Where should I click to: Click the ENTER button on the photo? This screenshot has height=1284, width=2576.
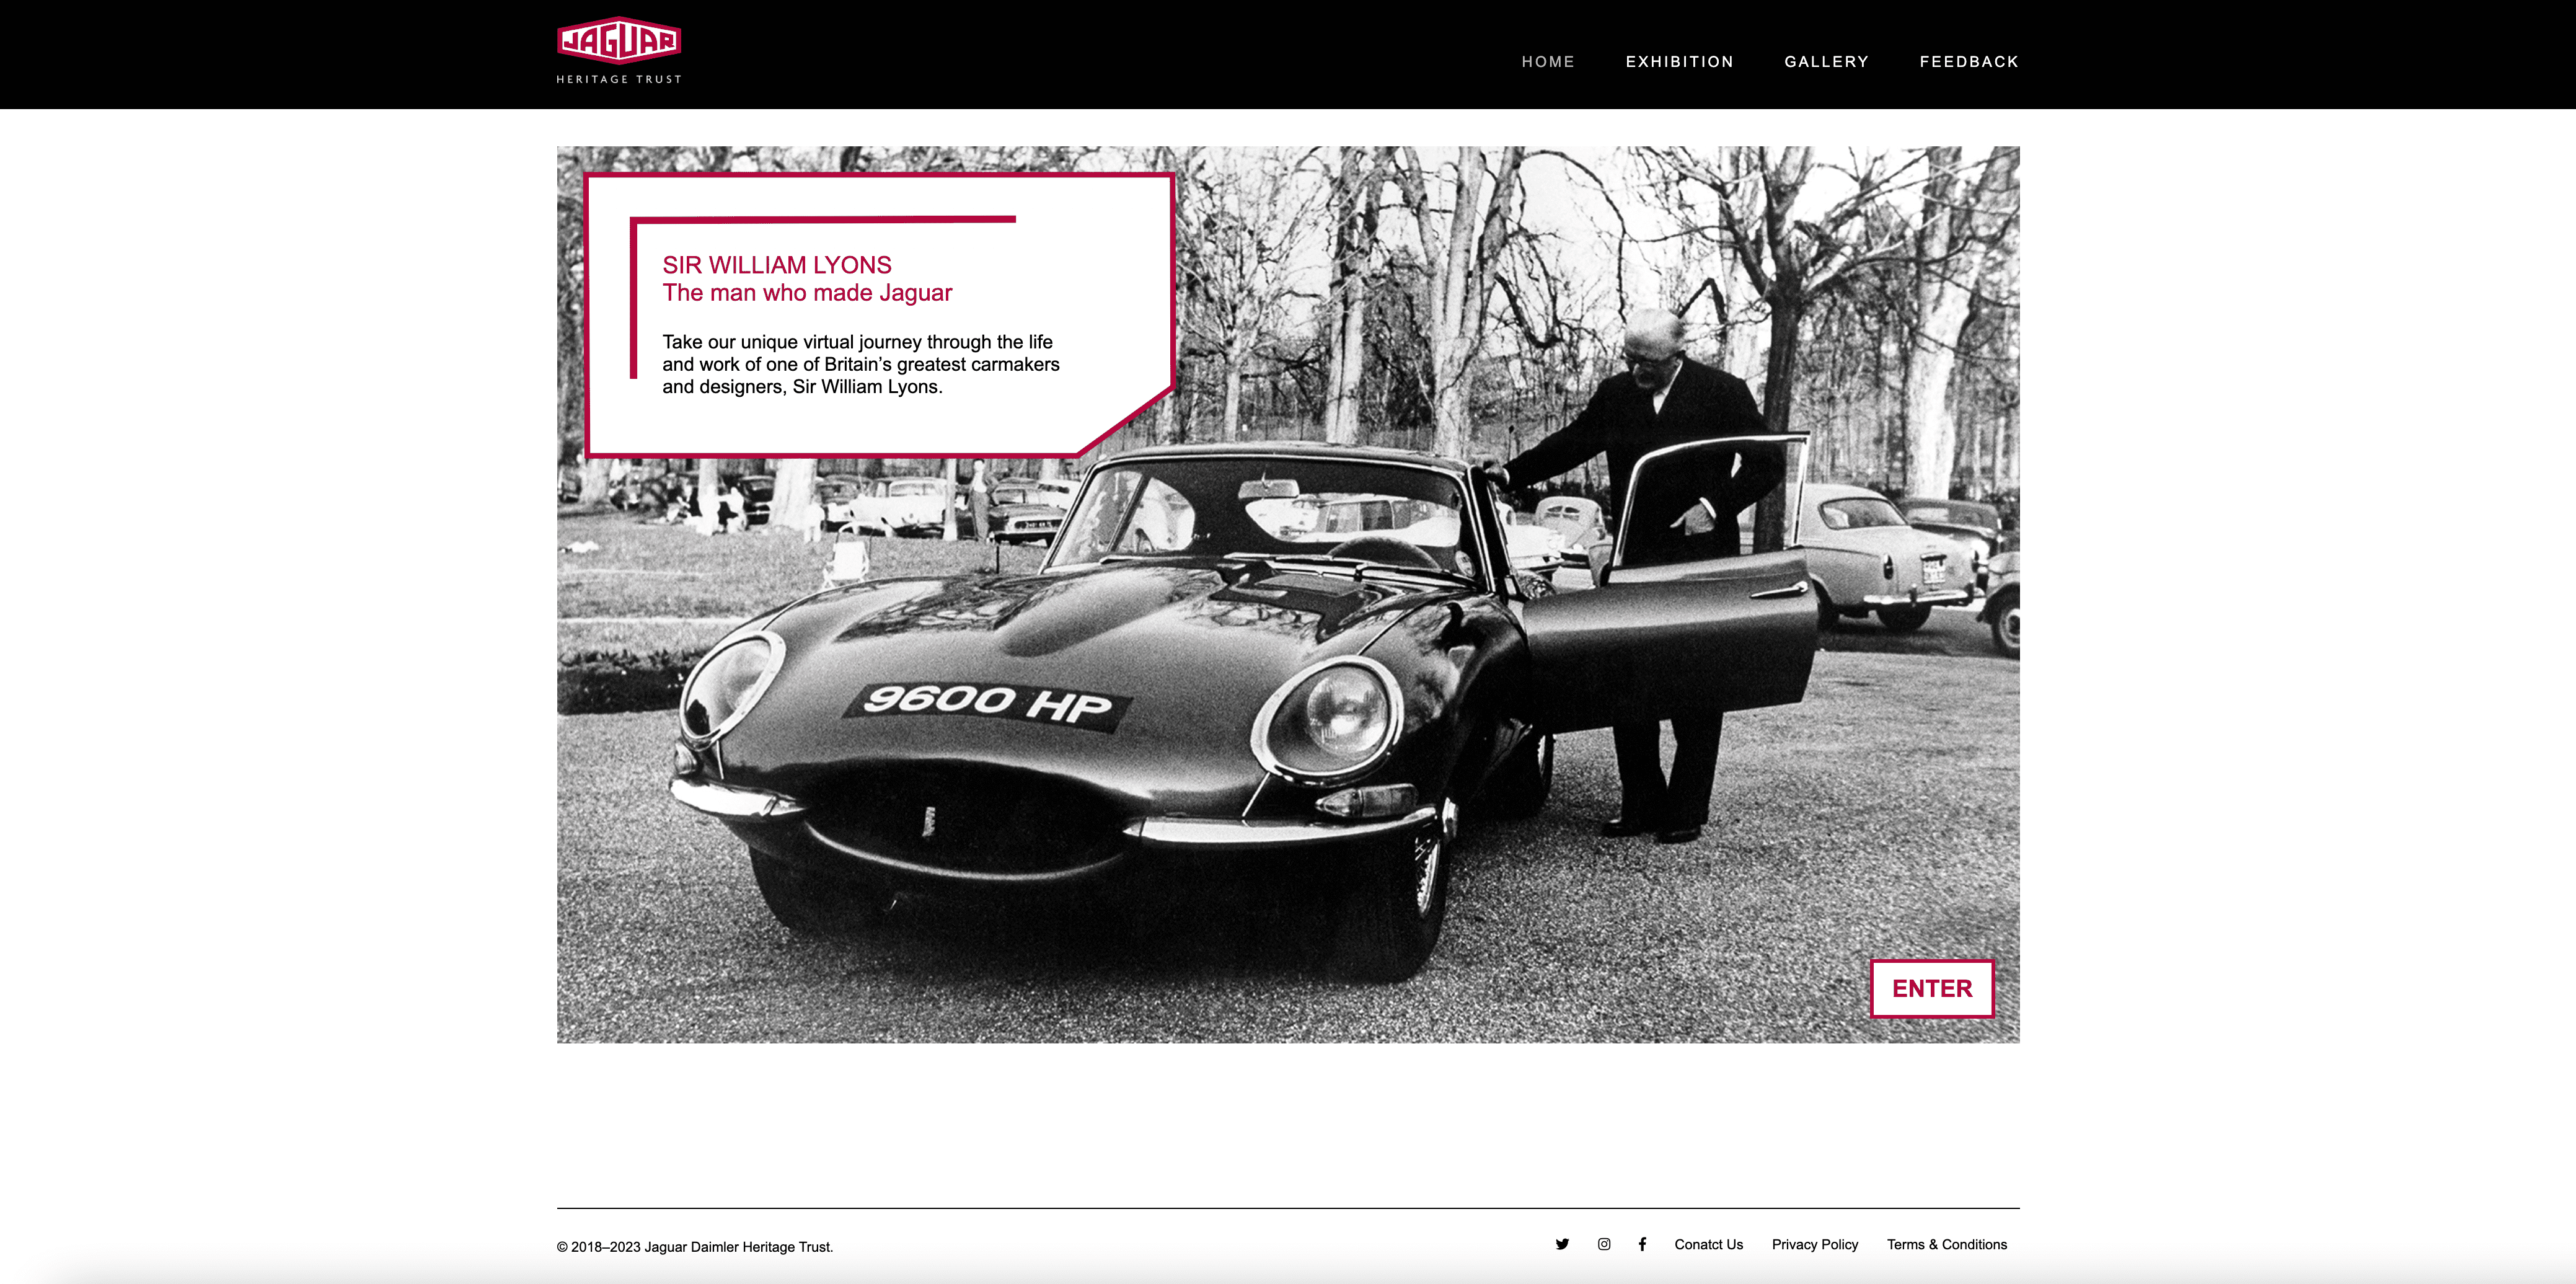(x=1932, y=989)
